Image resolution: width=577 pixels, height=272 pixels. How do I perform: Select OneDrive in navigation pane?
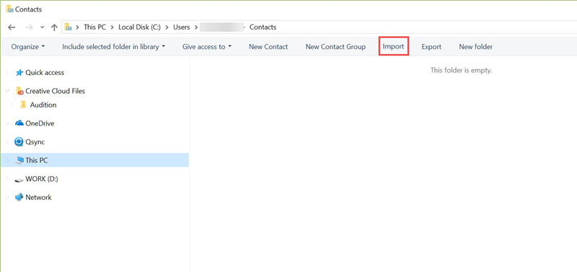[x=40, y=123]
